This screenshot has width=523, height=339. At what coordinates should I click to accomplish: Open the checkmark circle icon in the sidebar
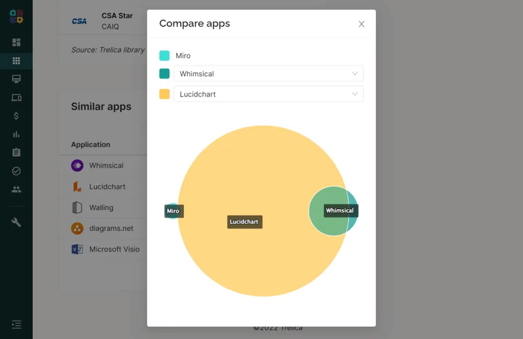[16, 171]
